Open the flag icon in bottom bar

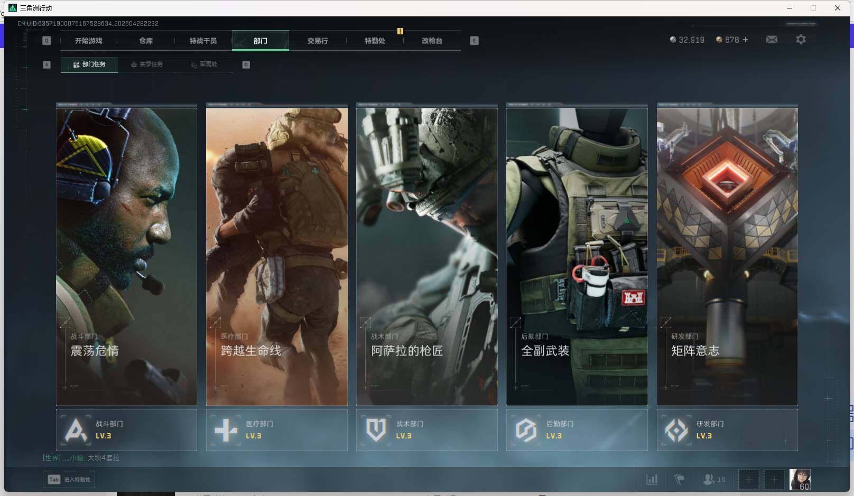click(x=680, y=480)
